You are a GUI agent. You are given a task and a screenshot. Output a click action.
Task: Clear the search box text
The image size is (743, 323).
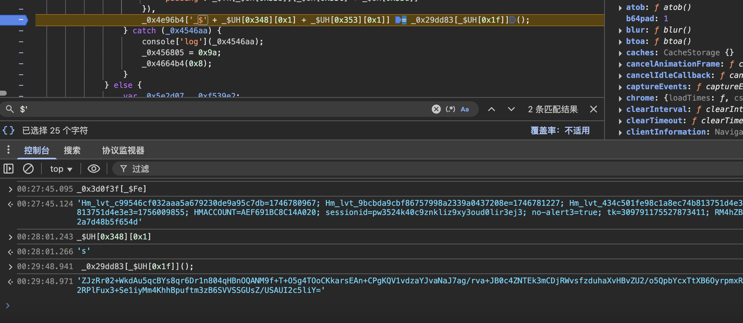[436, 109]
